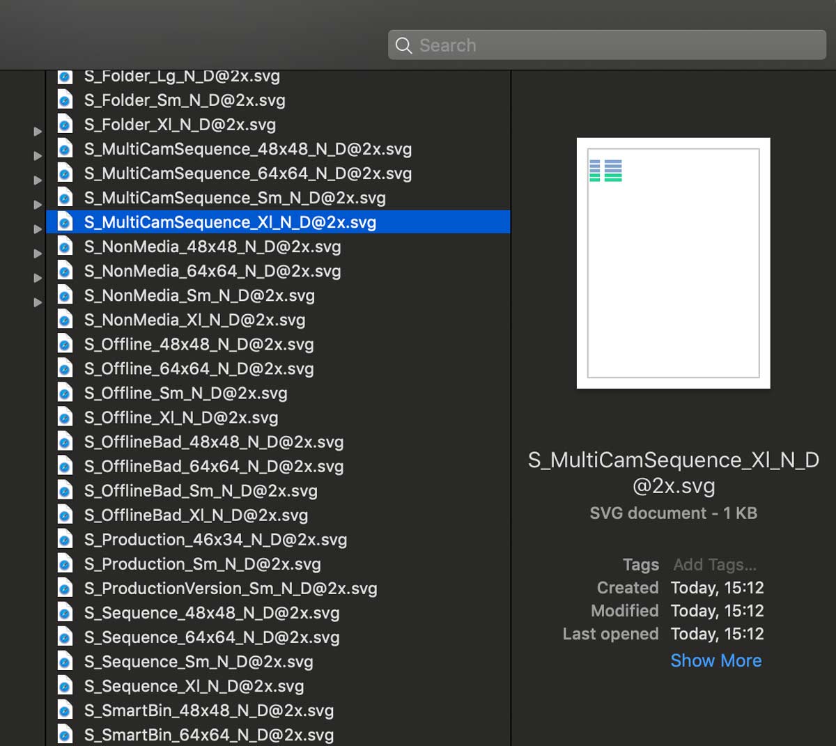
Task: Select file name S_OfflineBad_Xl_N_D@2x.svg
Action: pos(196,515)
